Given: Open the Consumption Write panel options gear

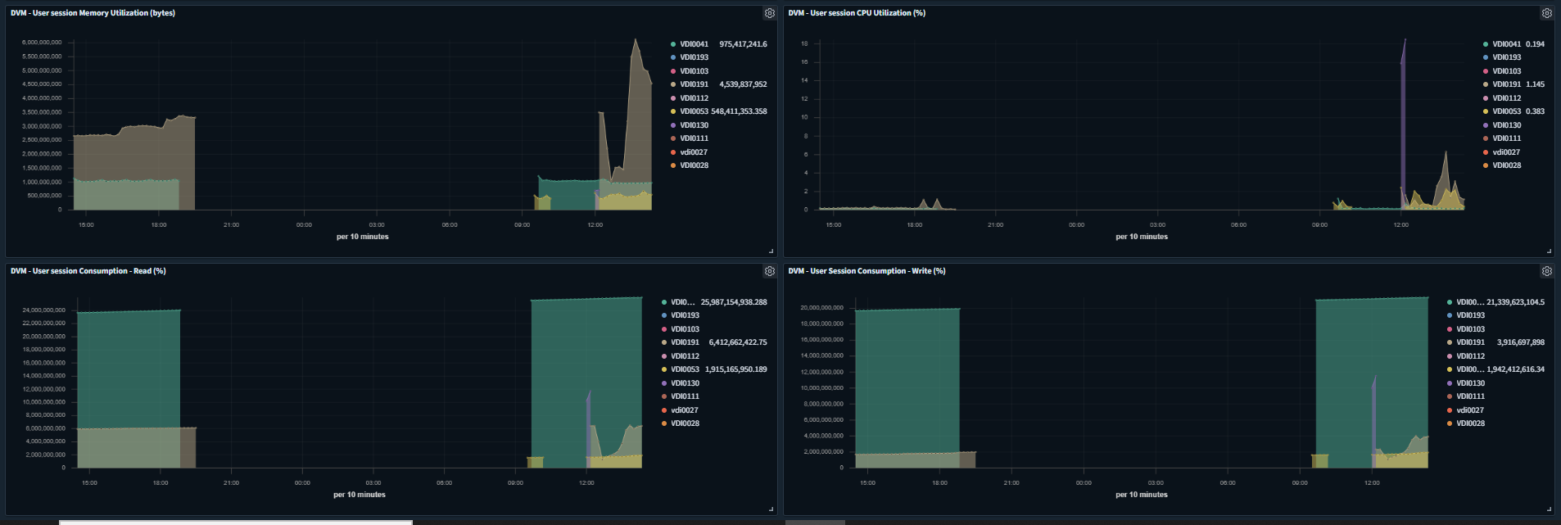Looking at the screenshot, I should click(x=1546, y=271).
